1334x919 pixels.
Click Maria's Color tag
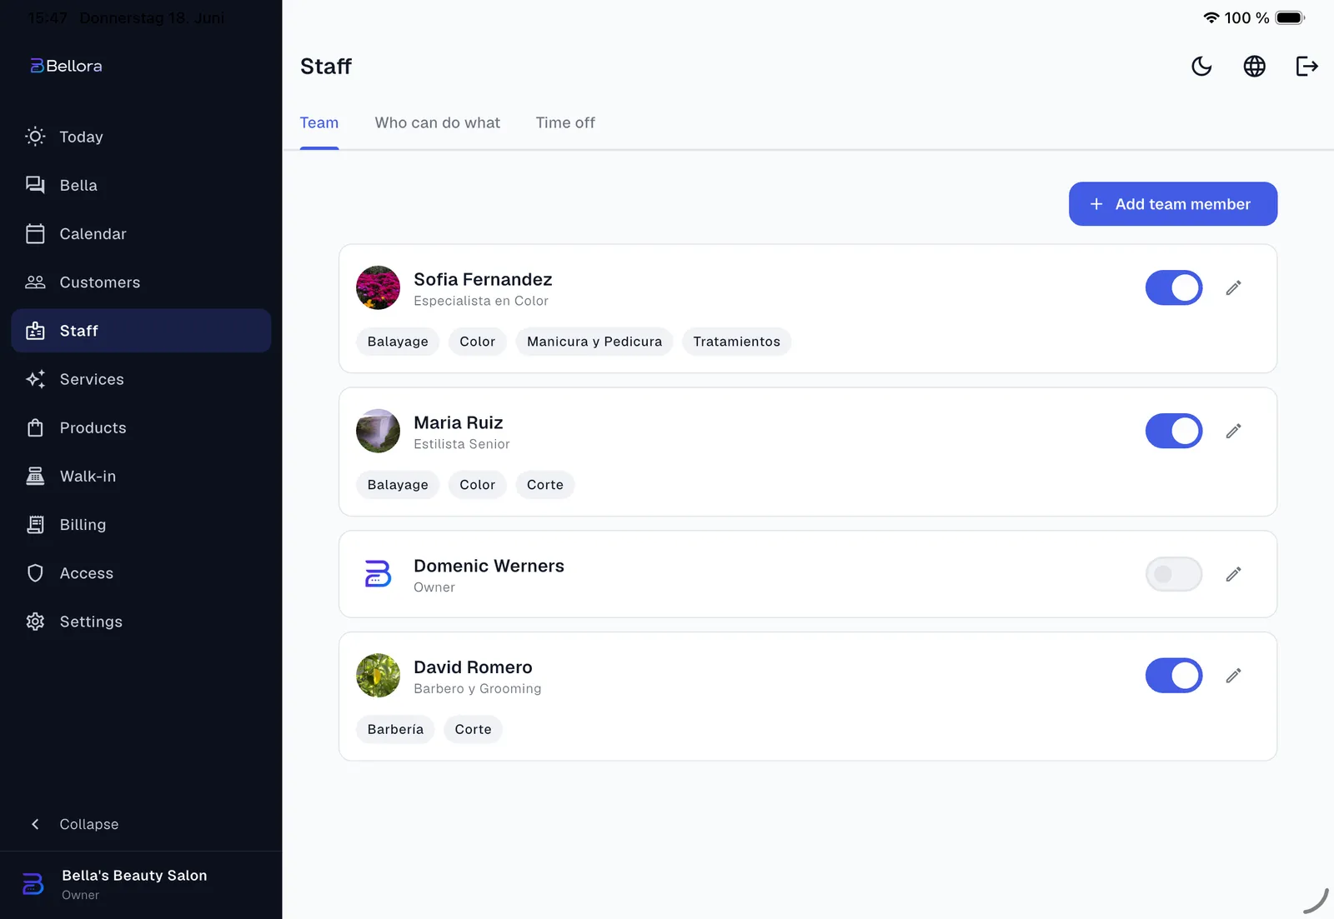(x=477, y=485)
